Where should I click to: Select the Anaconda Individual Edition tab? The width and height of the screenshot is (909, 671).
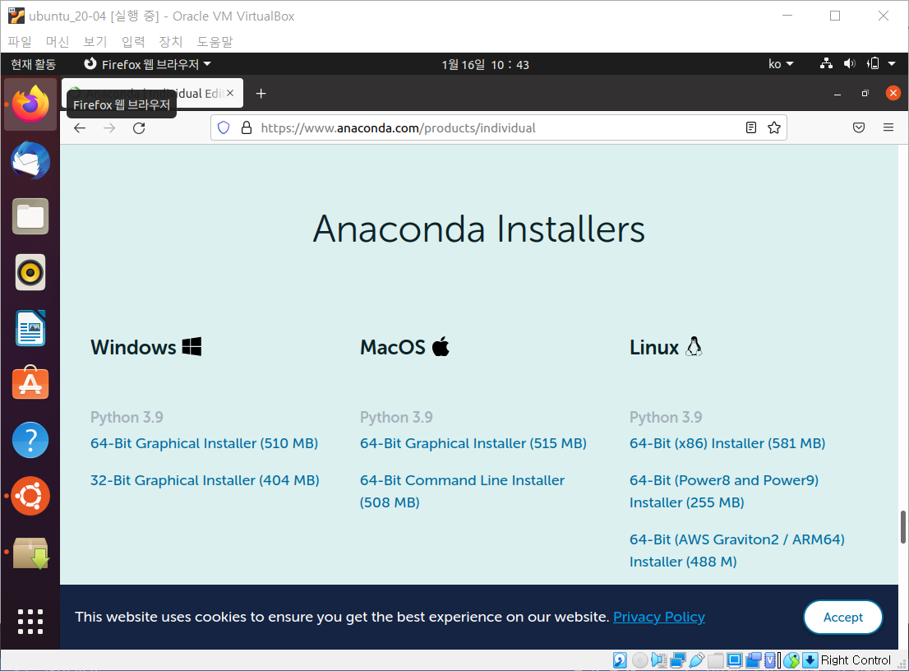click(x=152, y=94)
